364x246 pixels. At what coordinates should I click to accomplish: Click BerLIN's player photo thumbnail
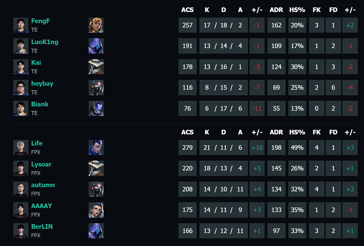[x=21, y=231]
